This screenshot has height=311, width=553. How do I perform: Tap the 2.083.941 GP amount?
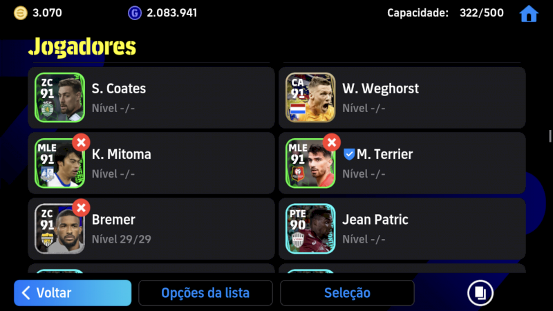coord(171,13)
